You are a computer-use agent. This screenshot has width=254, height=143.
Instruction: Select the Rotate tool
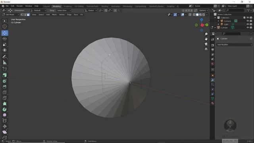click(4, 39)
